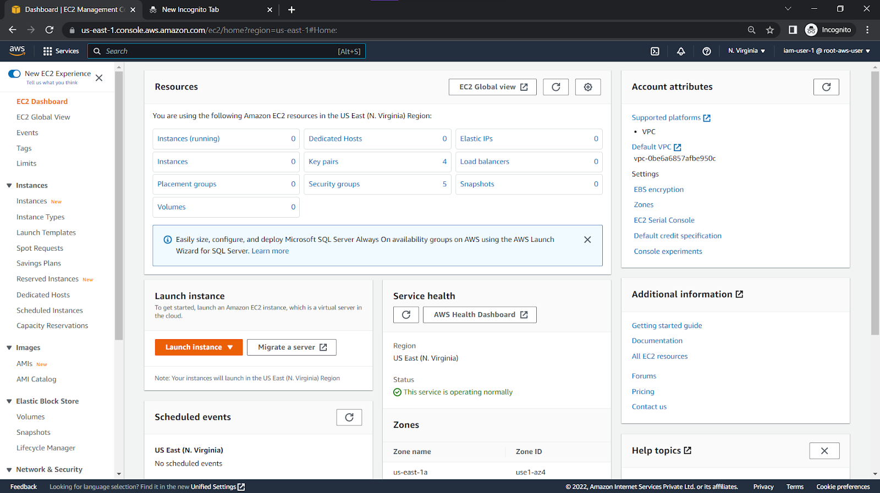This screenshot has width=880, height=493.
Task: Refresh Service health status
Action: (x=406, y=314)
